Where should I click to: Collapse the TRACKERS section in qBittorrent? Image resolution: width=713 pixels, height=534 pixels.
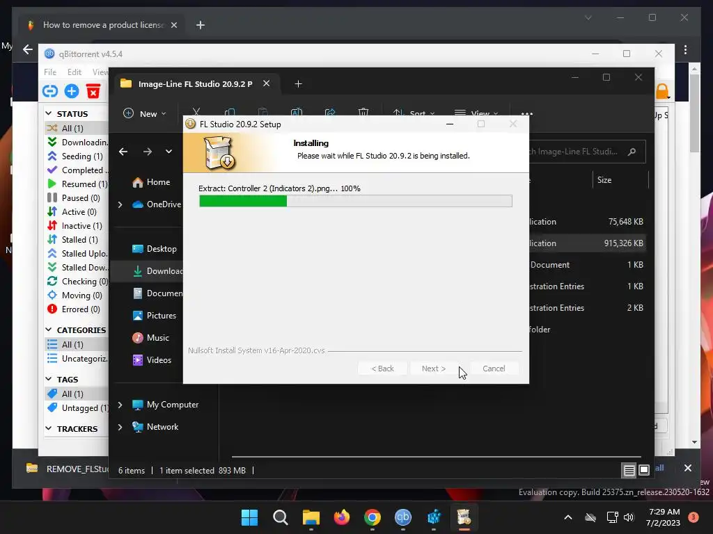pos(49,428)
